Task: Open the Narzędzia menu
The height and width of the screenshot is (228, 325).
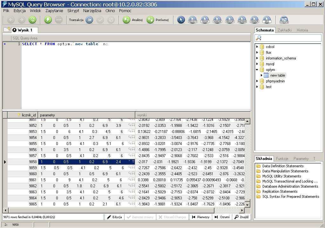Action: pyautogui.click(x=92, y=10)
